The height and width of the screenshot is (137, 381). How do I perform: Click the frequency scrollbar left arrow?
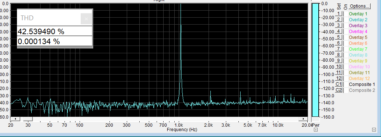click(15, 119)
